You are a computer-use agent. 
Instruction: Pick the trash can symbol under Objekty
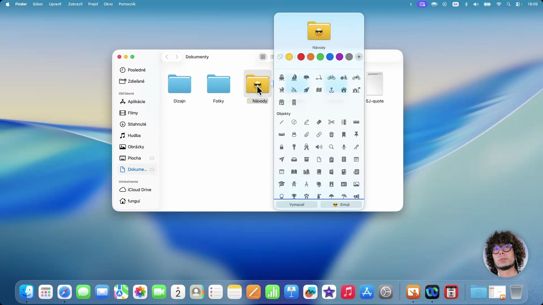(331, 134)
